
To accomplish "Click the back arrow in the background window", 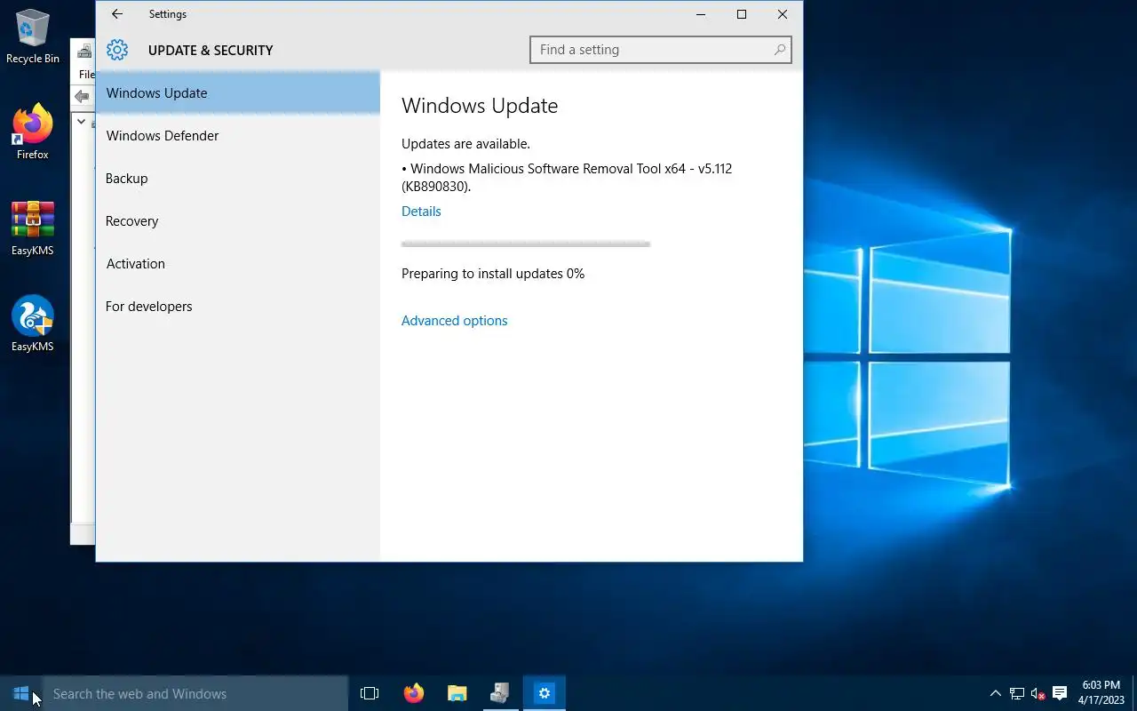I will (x=83, y=96).
